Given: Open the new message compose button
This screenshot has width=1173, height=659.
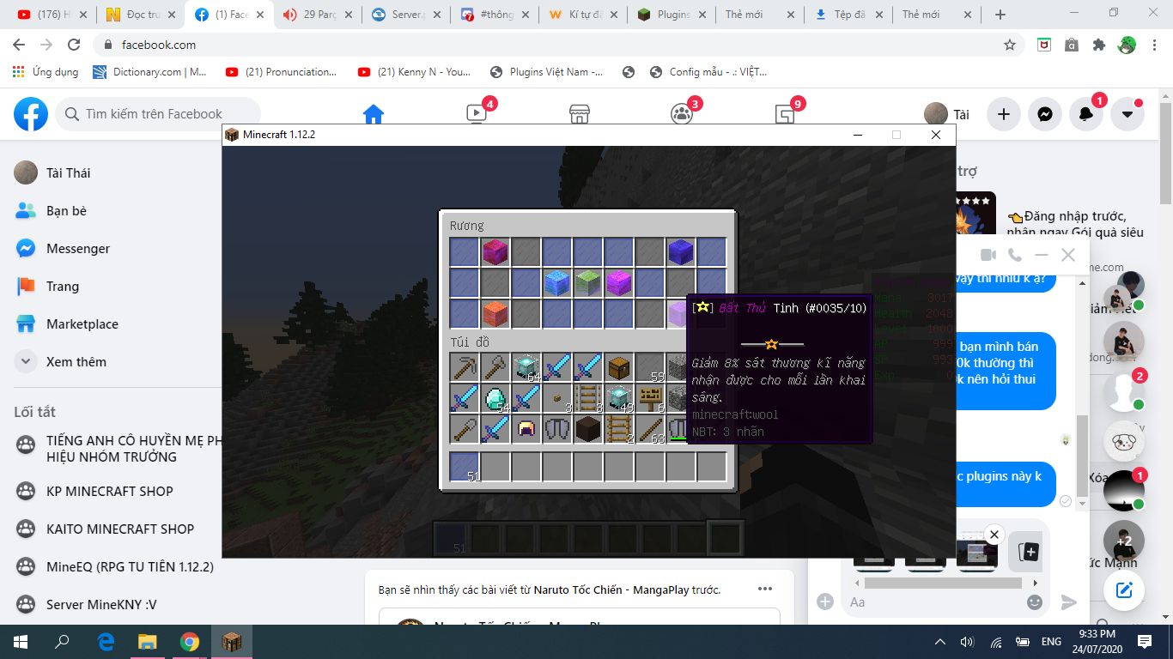Looking at the screenshot, I should click(x=1124, y=590).
